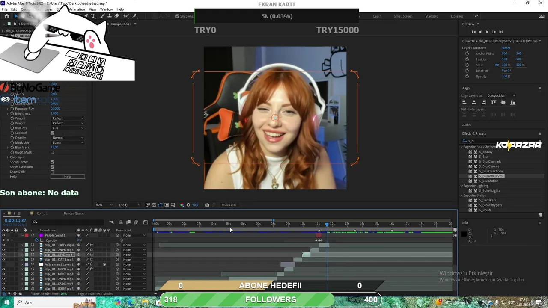Select the Type tool in the toolbar

pyautogui.click(x=93, y=16)
